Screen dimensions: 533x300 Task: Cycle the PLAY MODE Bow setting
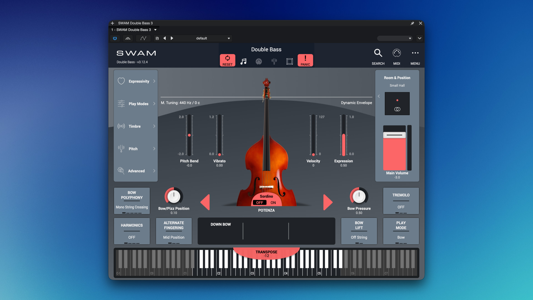[x=401, y=231]
